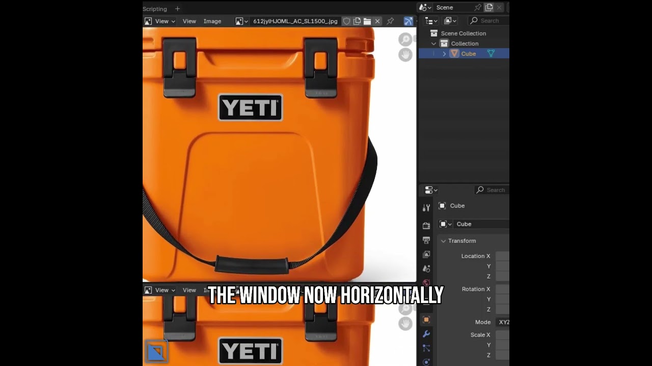Open the lower image editor's View mode dropdown
The height and width of the screenshot is (366, 652).
click(165, 290)
